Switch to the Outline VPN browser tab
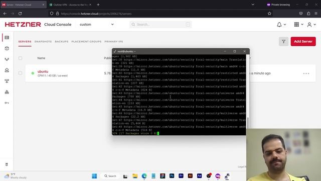 70,5
